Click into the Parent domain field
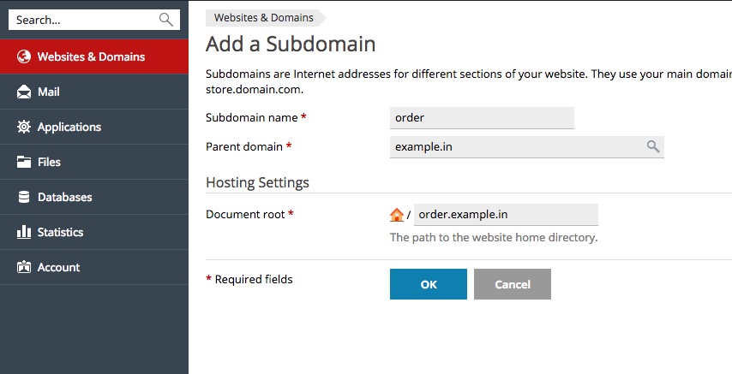732x374 pixels. click(x=526, y=147)
